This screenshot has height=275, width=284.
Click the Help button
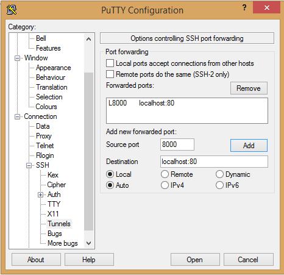[89, 260]
